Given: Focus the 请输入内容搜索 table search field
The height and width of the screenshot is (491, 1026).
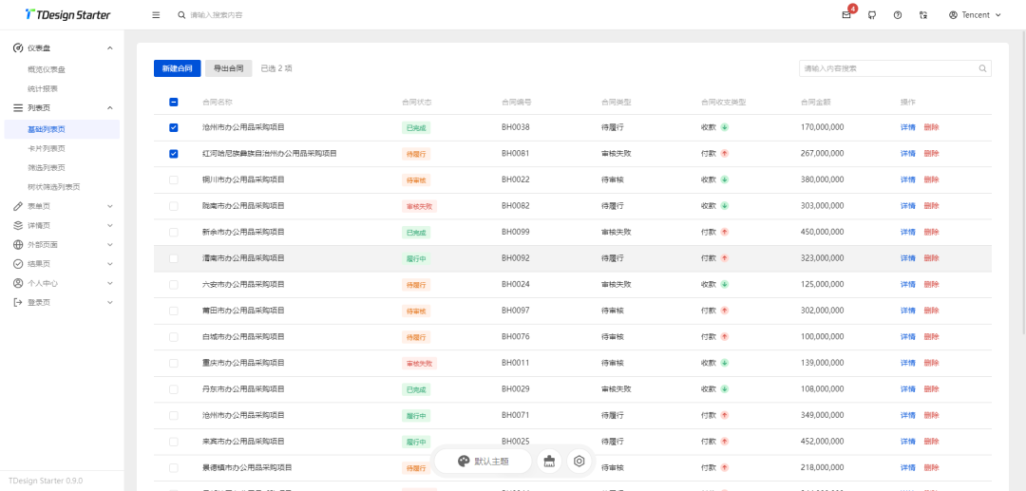Looking at the screenshot, I should point(888,68).
